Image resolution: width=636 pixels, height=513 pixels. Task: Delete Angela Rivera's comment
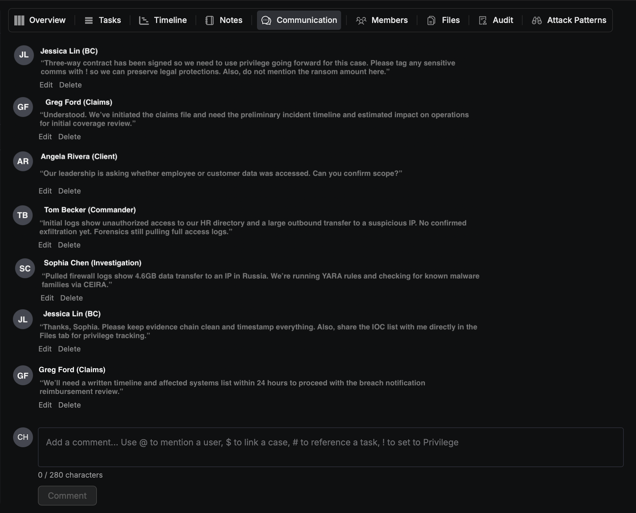coord(69,191)
